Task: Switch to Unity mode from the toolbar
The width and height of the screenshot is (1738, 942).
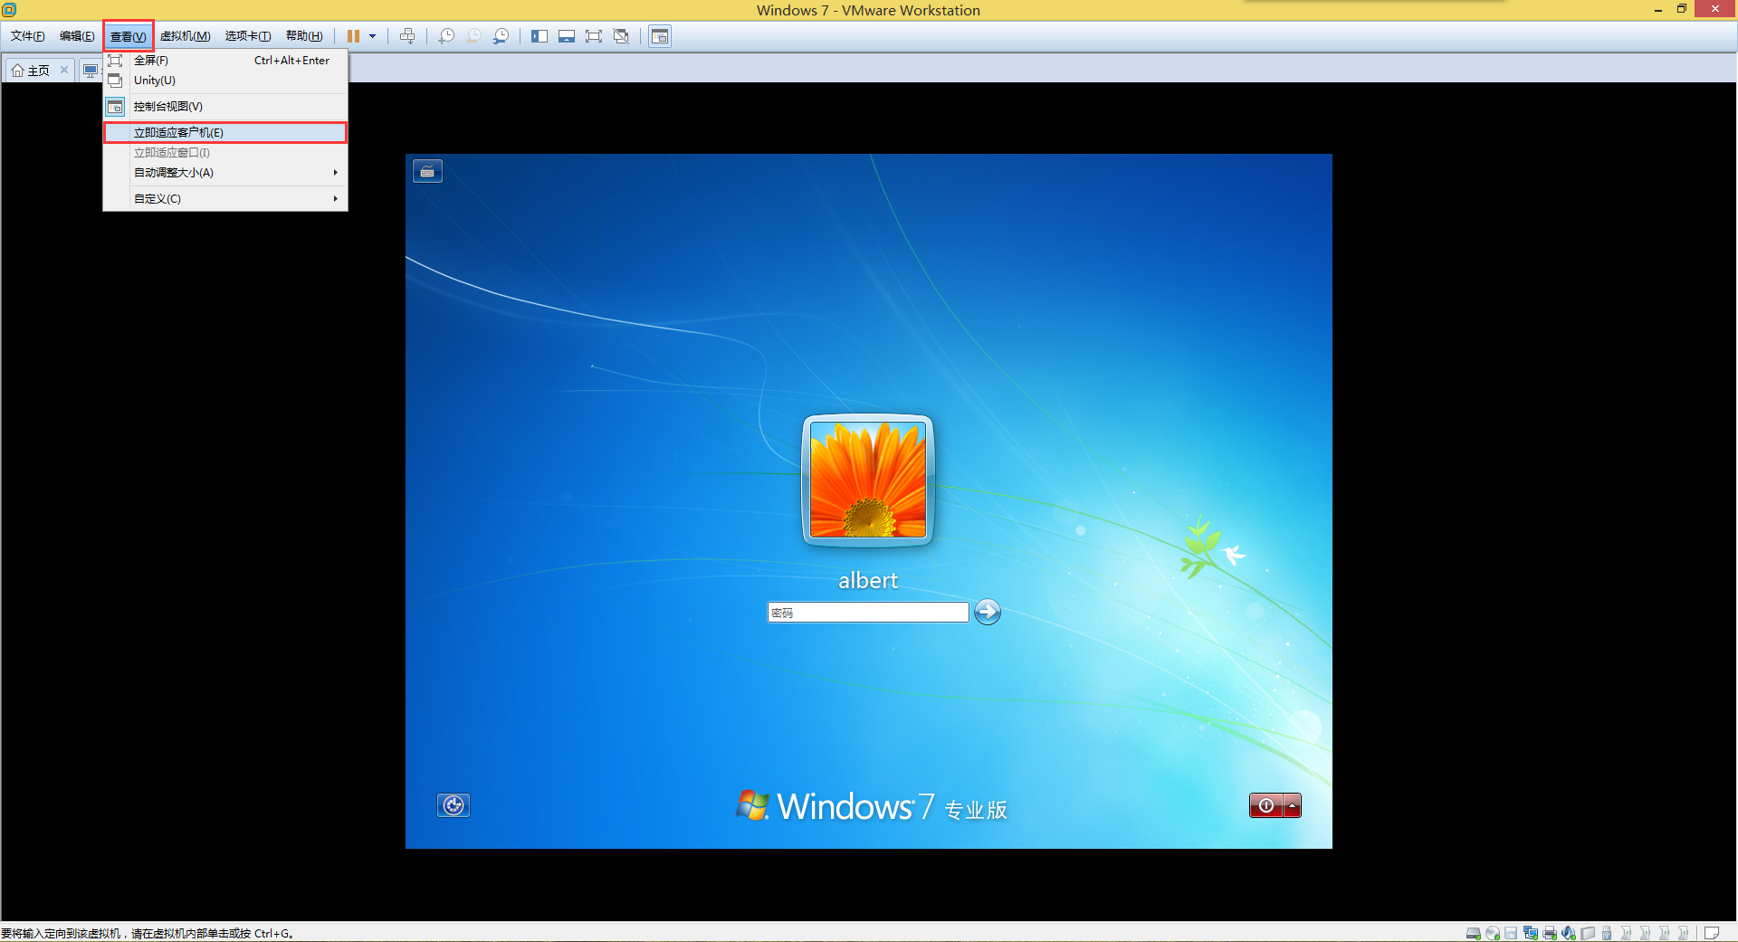Action: coord(621,36)
